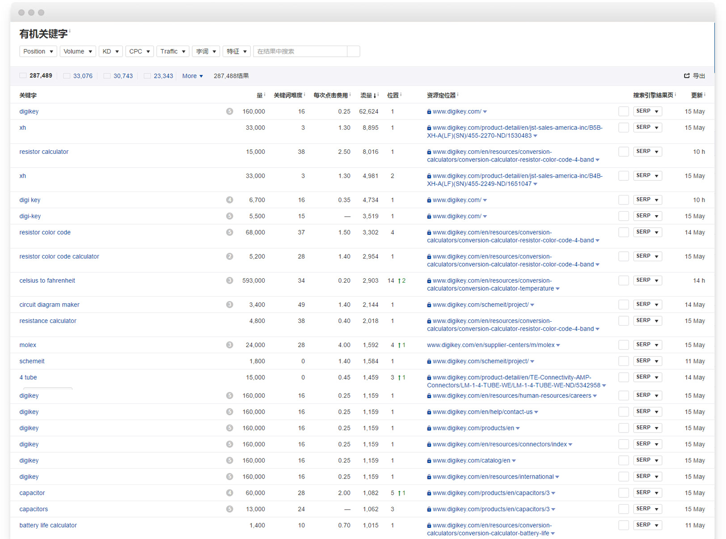The width and height of the screenshot is (726, 539).
Task: Open the digikey.com/en/help/contact-us URL link
Action: pyautogui.click(x=482, y=412)
